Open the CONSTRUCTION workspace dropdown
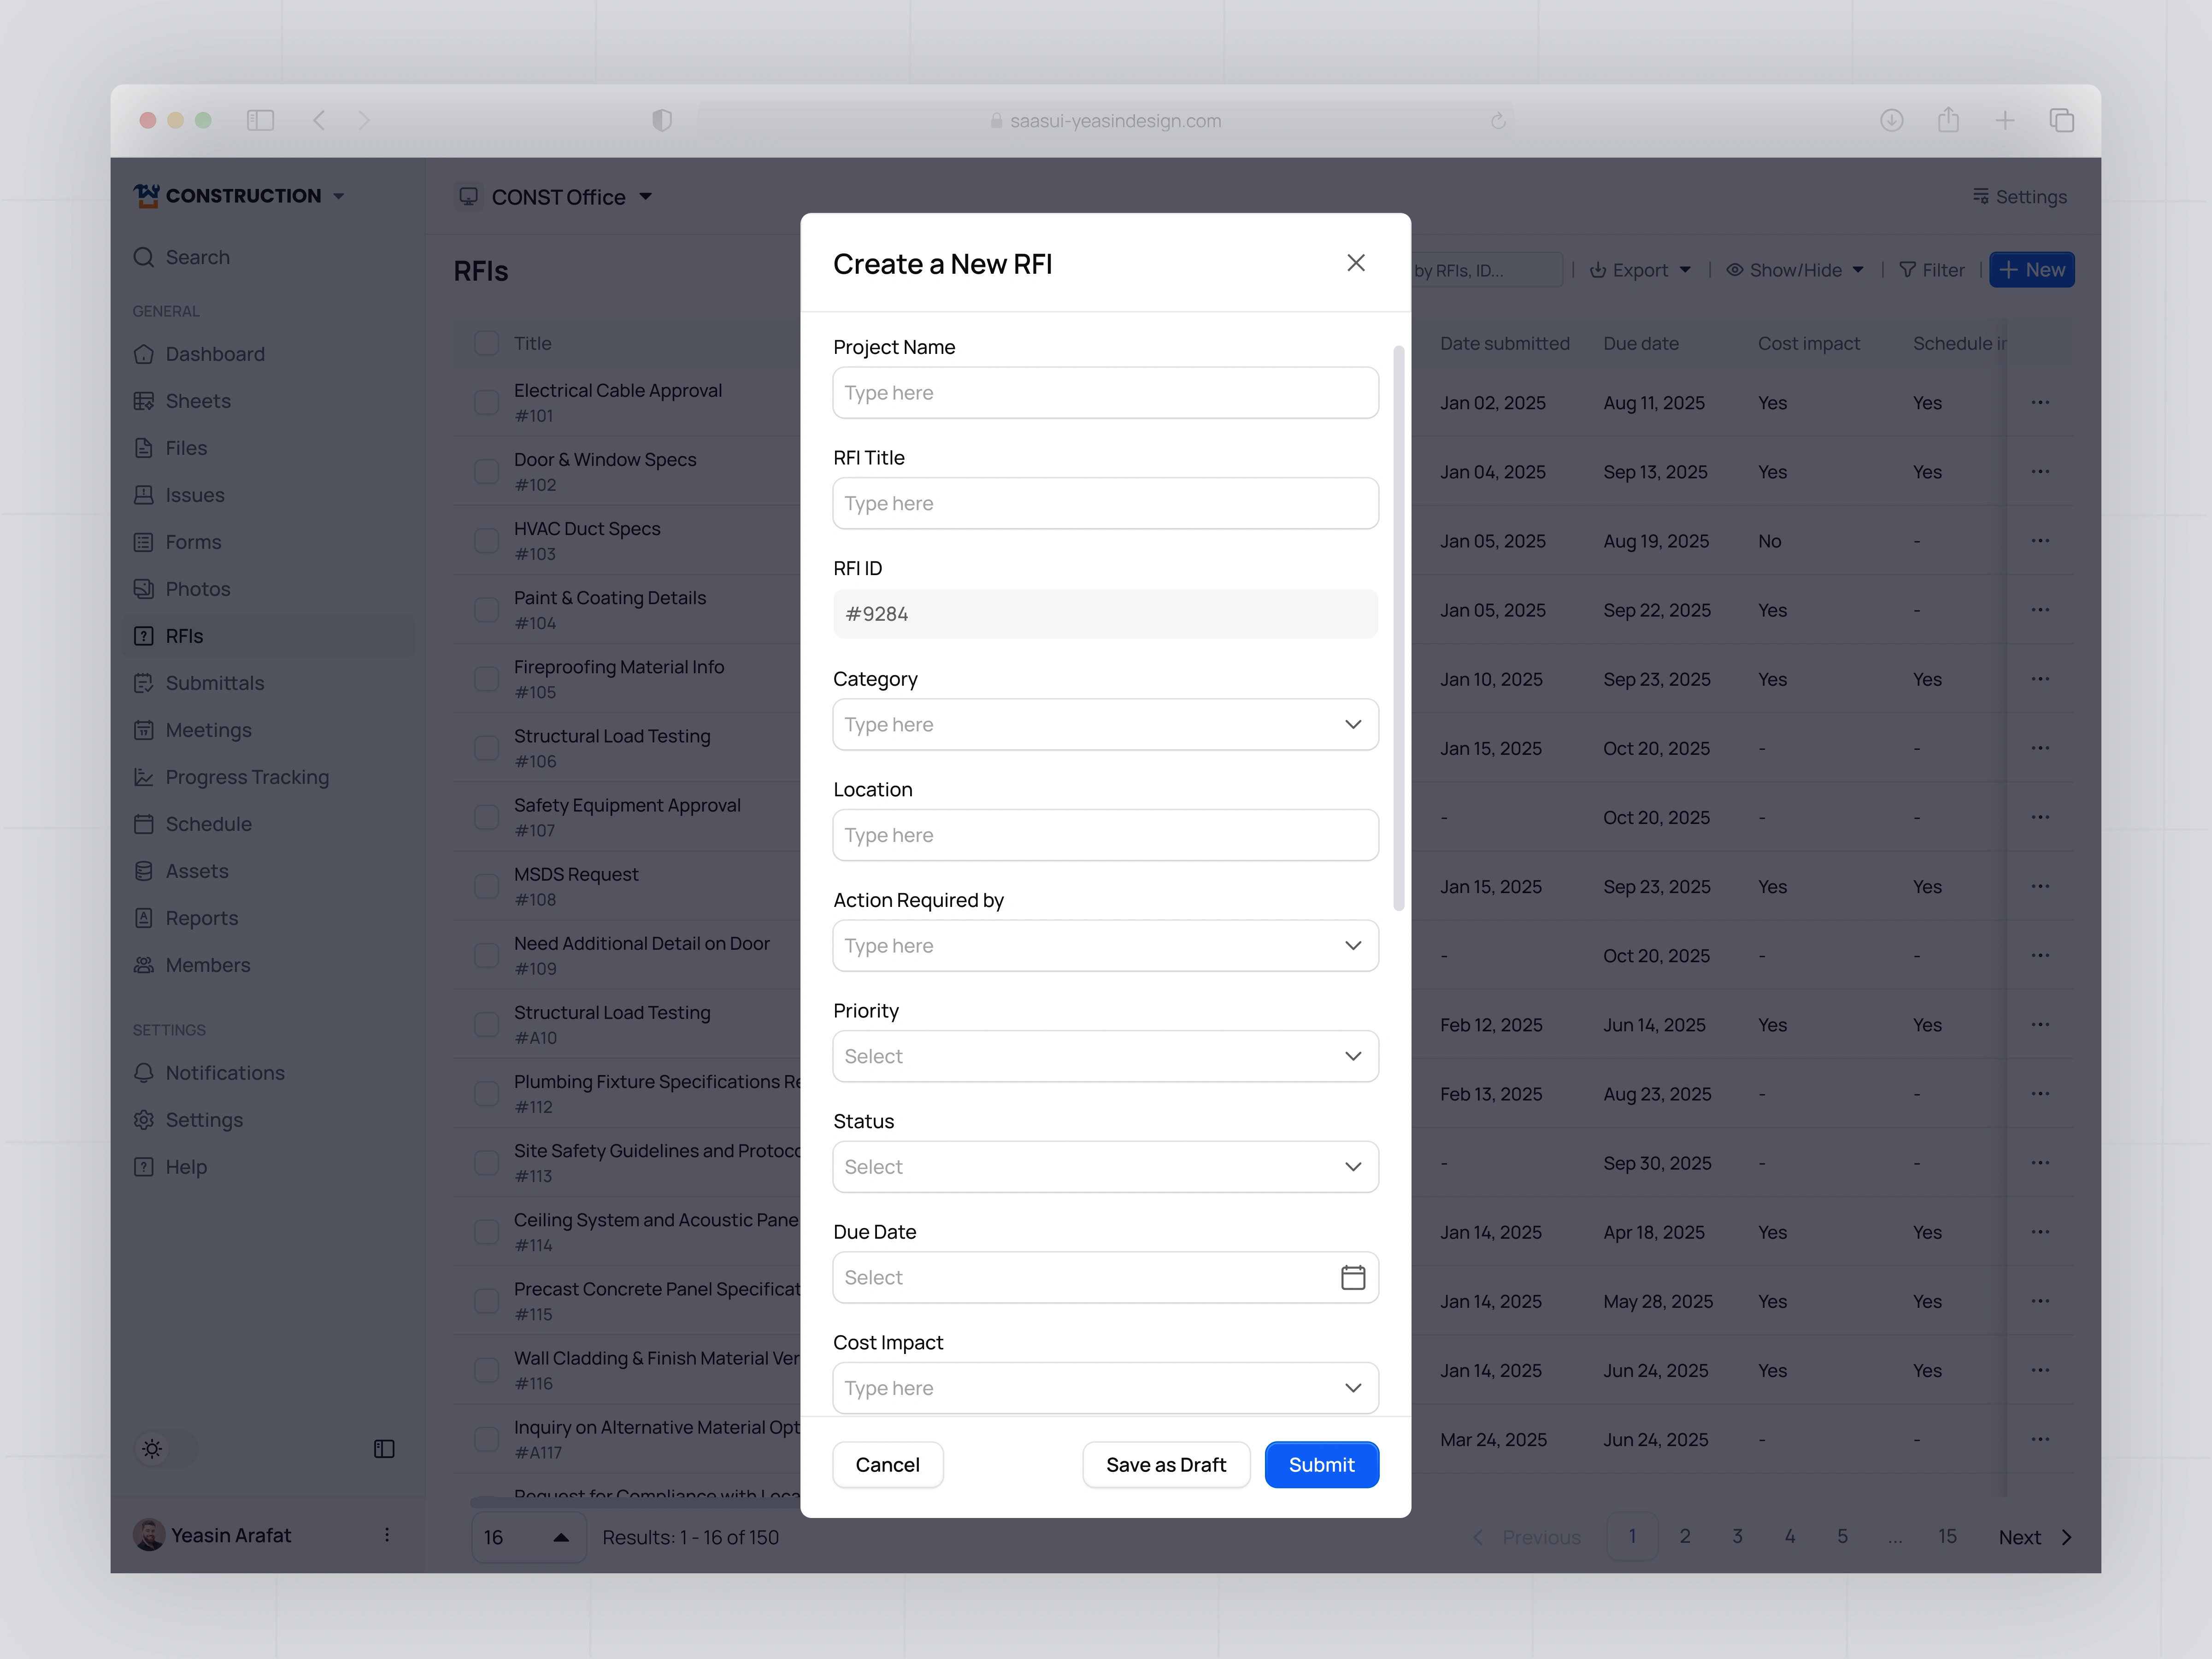2212x1659 pixels. click(x=240, y=196)
